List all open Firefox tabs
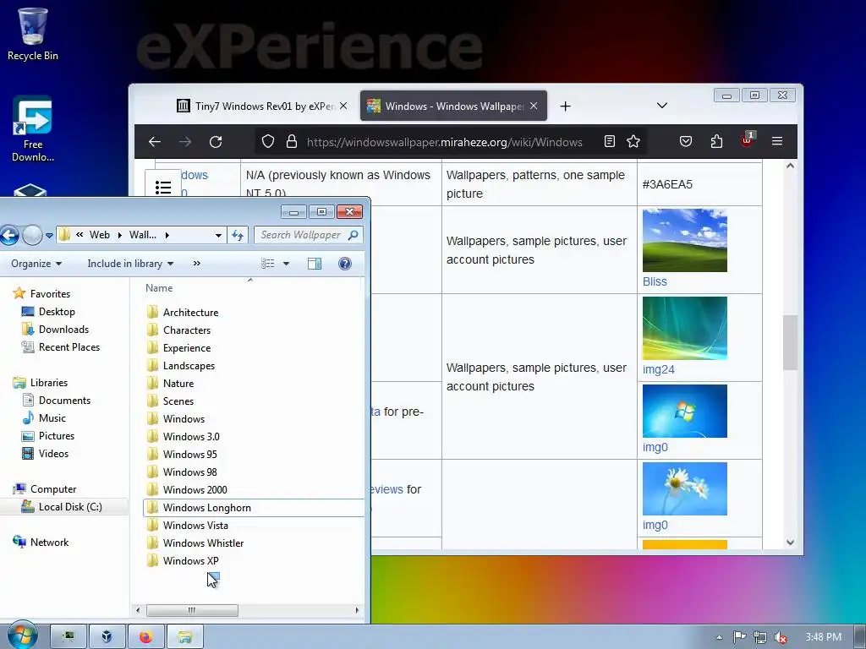The image size is (866, 649). click(661, 106)
